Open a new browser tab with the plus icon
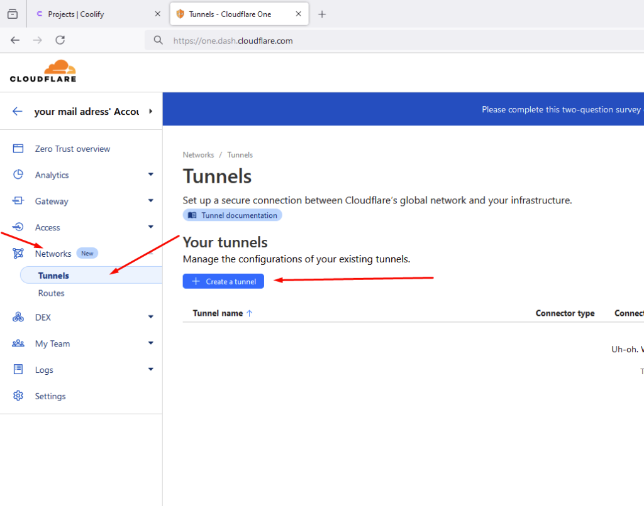Image resolution: width=644 pixels, height=506 pixels. pos(322,14)
